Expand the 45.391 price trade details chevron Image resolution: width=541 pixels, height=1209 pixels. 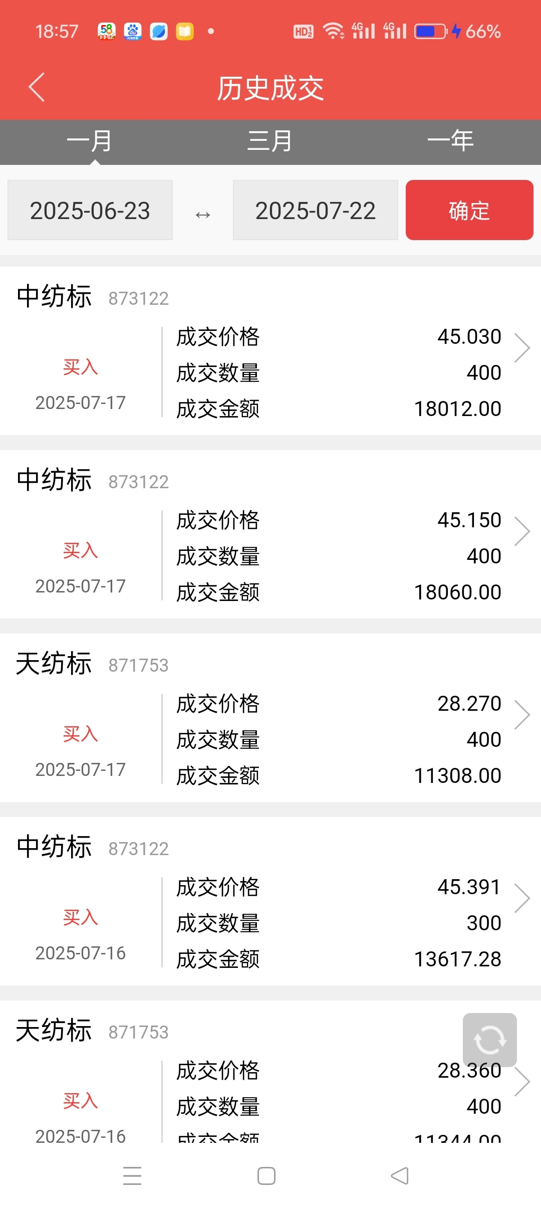pyautogui.click(x=522, y=898)
